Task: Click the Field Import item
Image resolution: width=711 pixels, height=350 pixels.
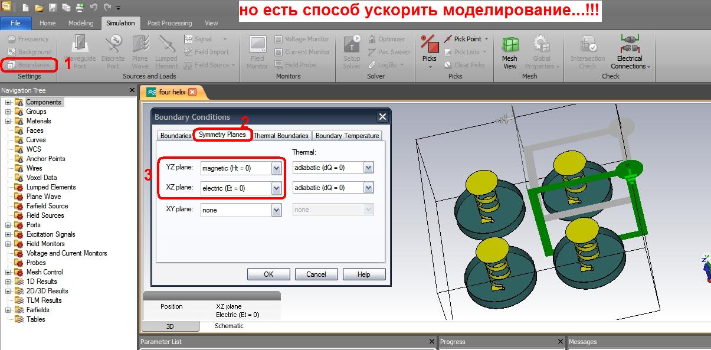Action: [x=207, y=52]
